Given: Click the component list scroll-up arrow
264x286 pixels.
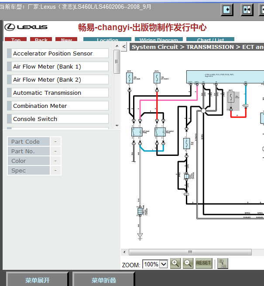Looking at the screenshot, I should pos(117,46).
